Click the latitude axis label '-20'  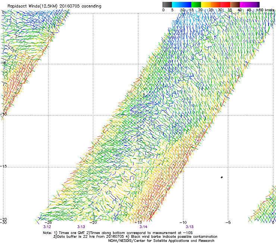[x=3, y=219]
